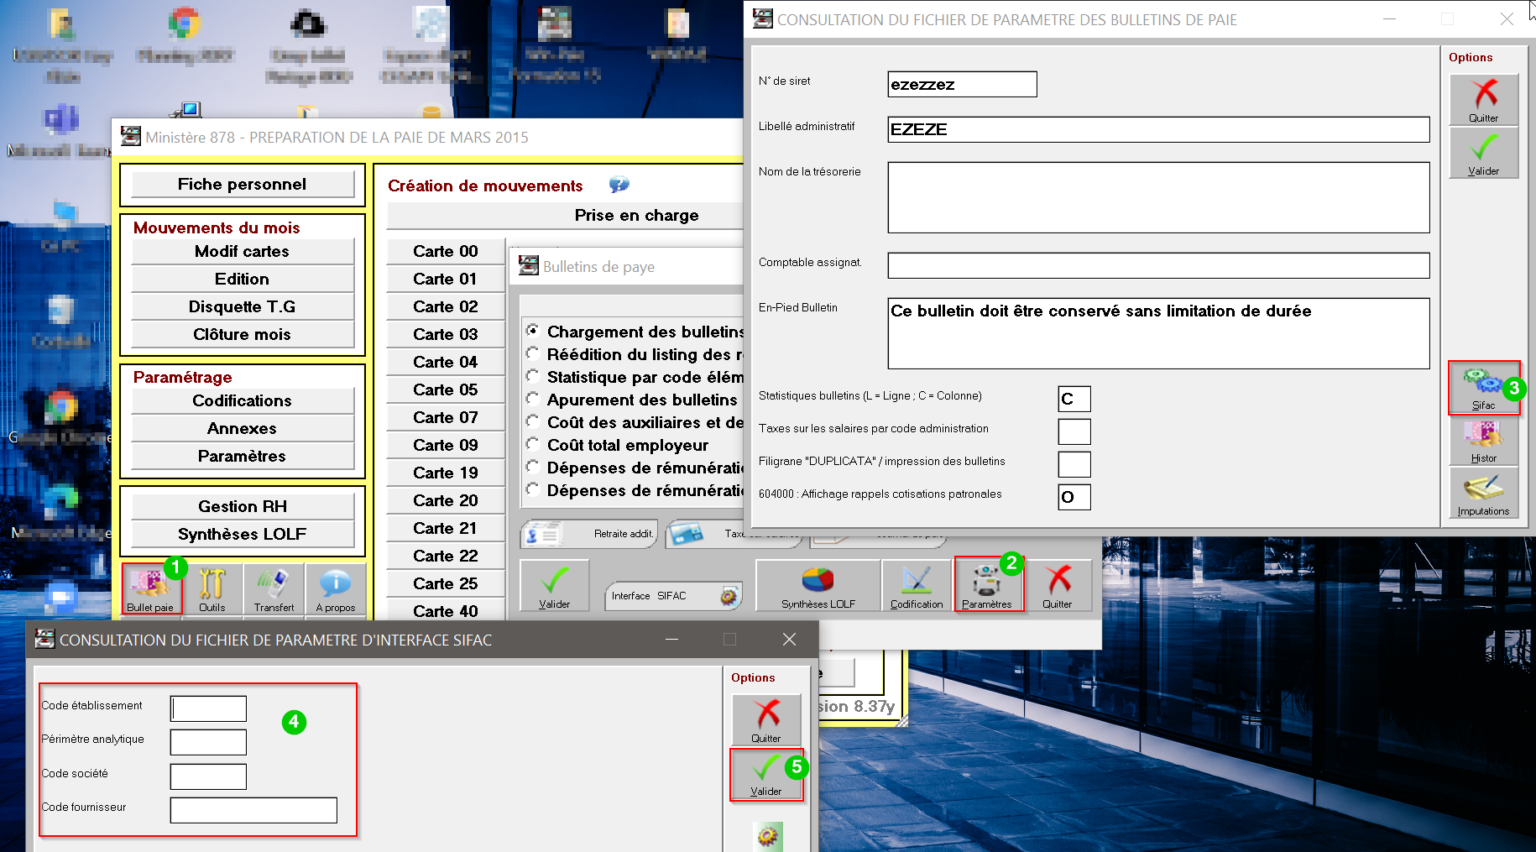Click the Transfert phone icon

(x=274, y=588)
